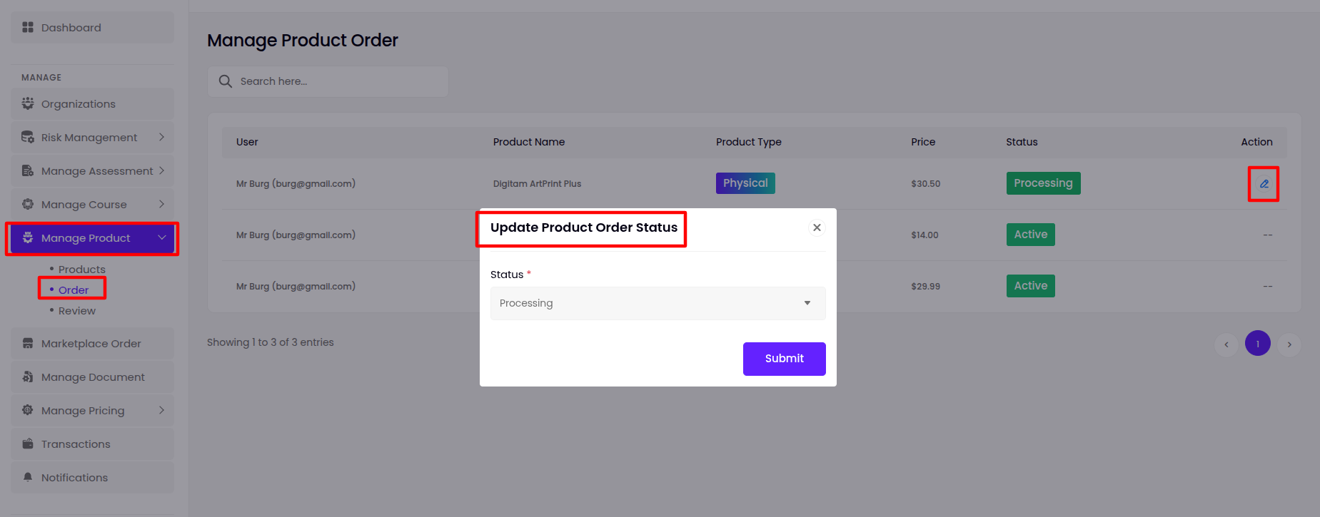The width and height of the screenshot is (1320, 517).
Task: Collapse the Manage Product menu
Action: coord(161,237)
